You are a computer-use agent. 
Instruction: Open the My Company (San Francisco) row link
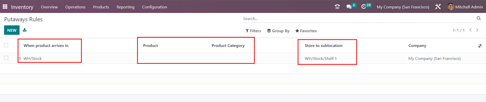tap(434, 58)
